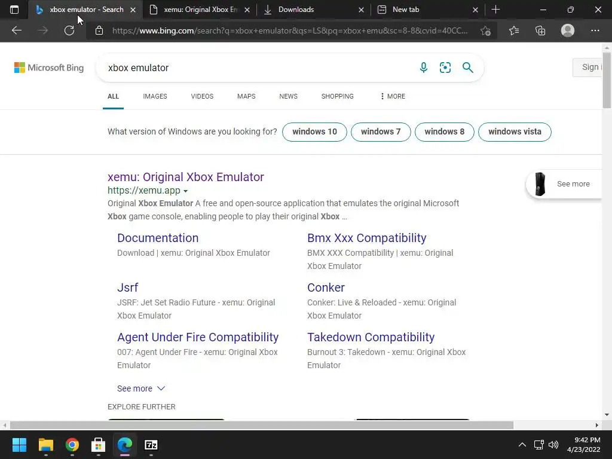Select the MAPS search category
Image resolution: width=612 pixels, height=459 pixels.
(x=246, y=96)
